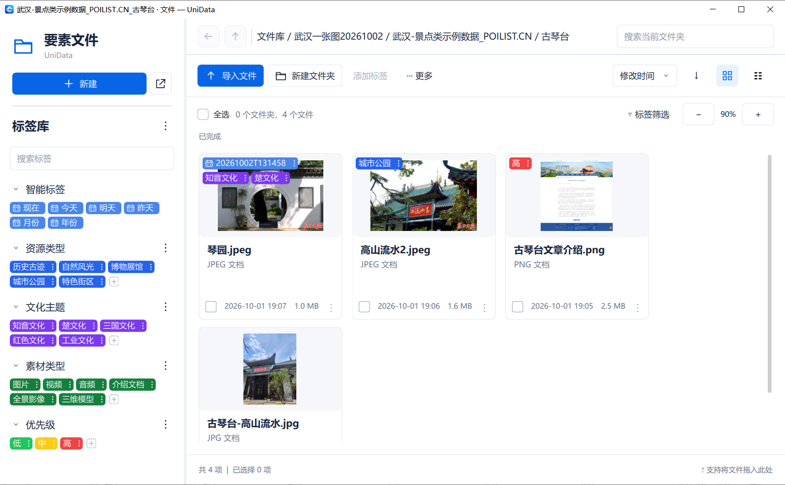
Task: Switch to large grid view
Action: click(727, 76)
